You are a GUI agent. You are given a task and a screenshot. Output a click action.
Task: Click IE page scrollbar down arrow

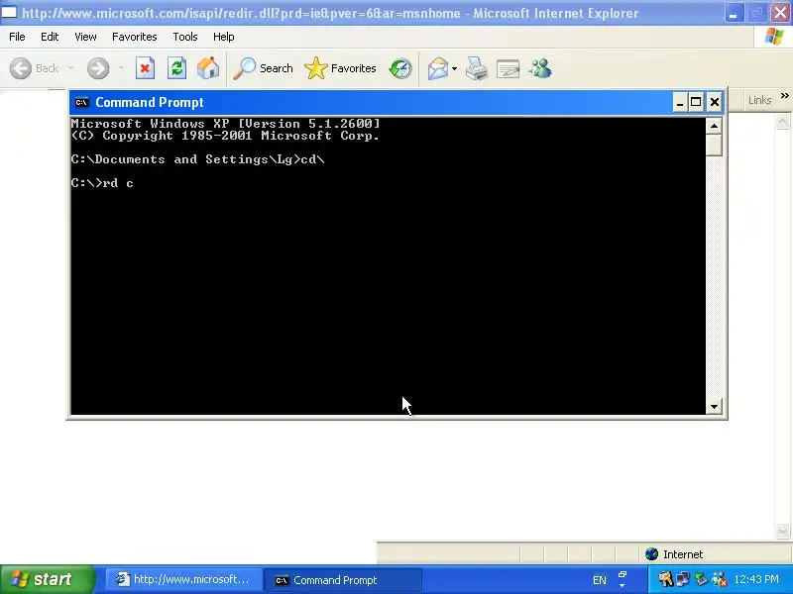(x=782, y=531)
